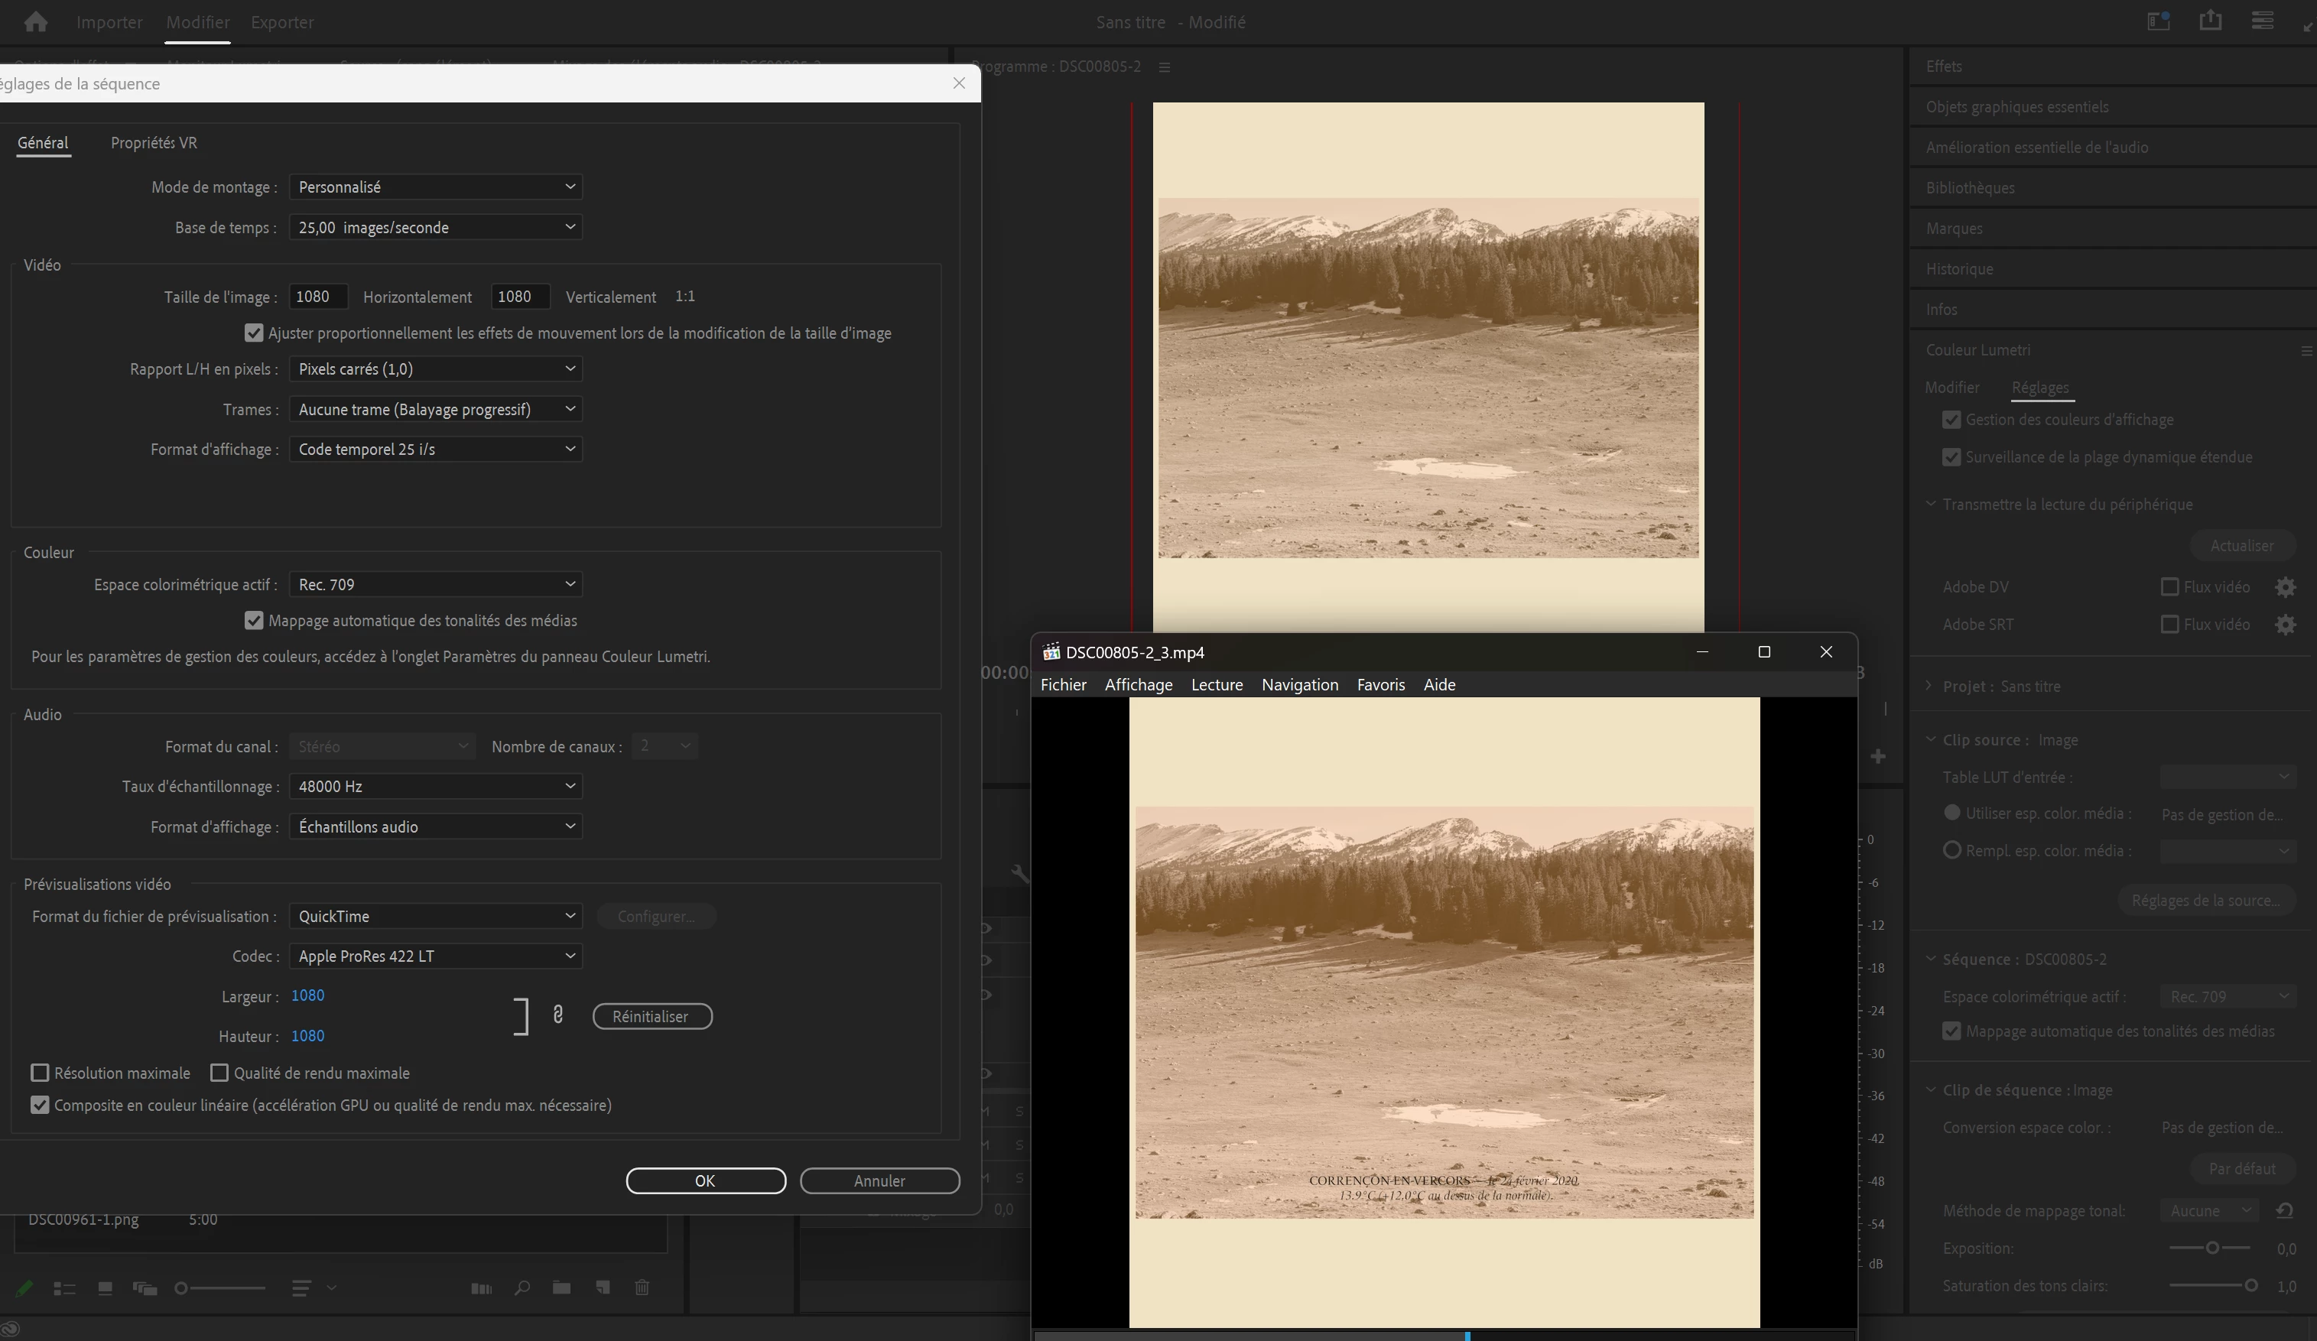Click the list view icon in project panel
The width and height of the screenshot is (2317, 1341).
(64, 1288)
